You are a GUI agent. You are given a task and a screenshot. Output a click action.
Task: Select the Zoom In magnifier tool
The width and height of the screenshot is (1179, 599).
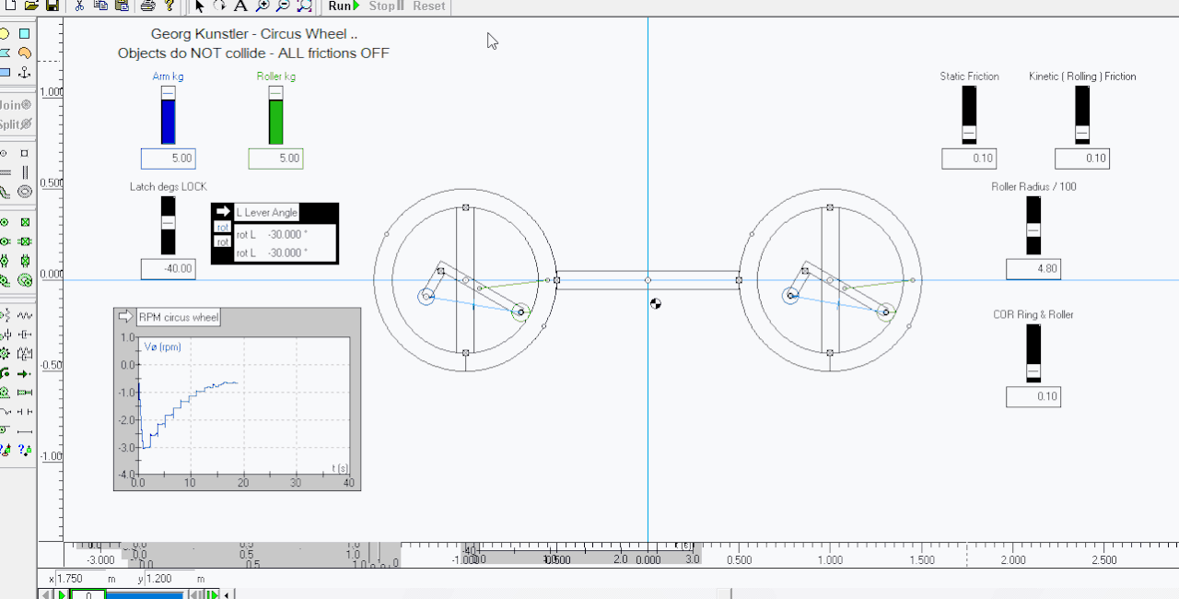262,6
